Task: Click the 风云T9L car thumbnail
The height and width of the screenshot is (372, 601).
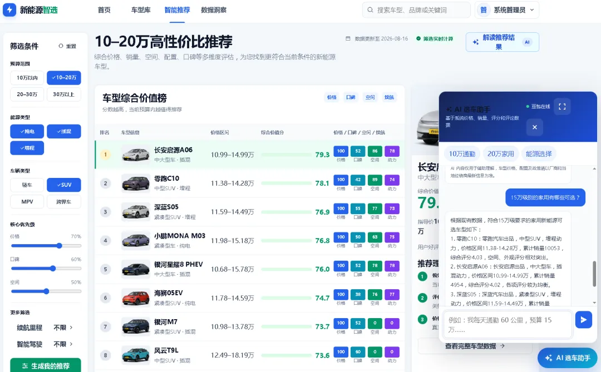Action: pyautogui.click(x=136, y=355)
